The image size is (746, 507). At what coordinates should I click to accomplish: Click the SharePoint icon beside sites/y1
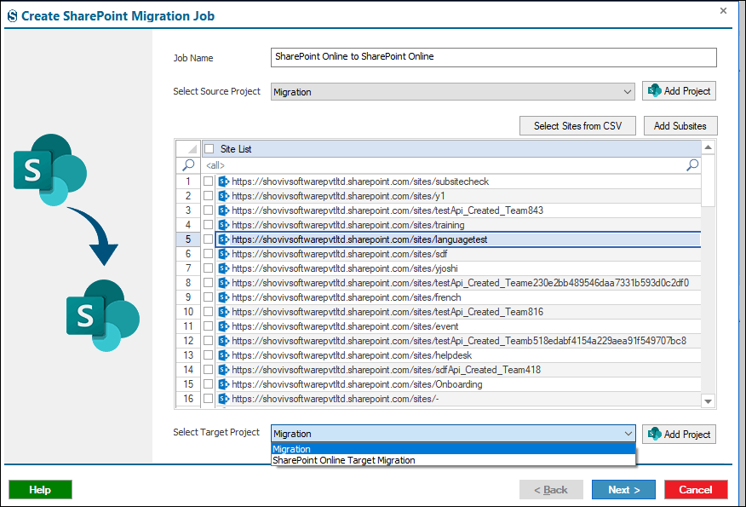click(x=224, y=196)
